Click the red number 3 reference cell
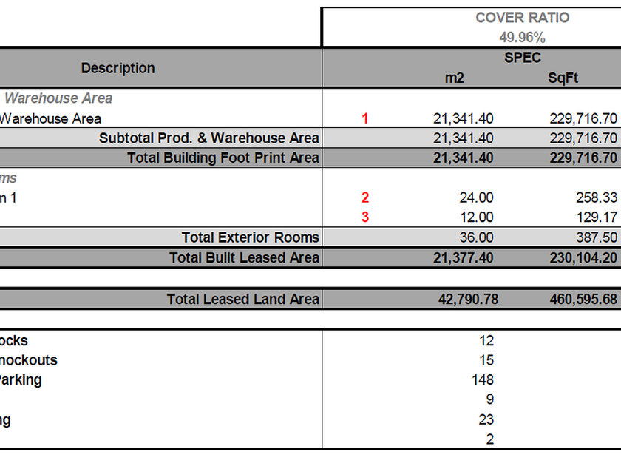 (x=364, y=217)
